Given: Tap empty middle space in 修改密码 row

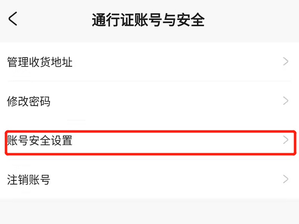Looking at the screenshot, I should 168,101.
